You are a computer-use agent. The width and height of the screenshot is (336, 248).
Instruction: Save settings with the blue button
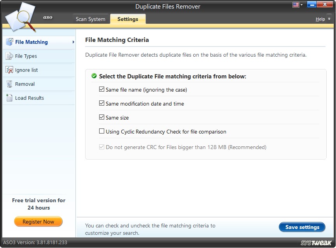pos(302,227)
